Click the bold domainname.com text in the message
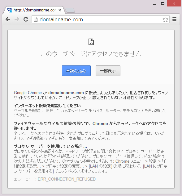The height and width of the screenshot is (196, 182). pos(66,93)
